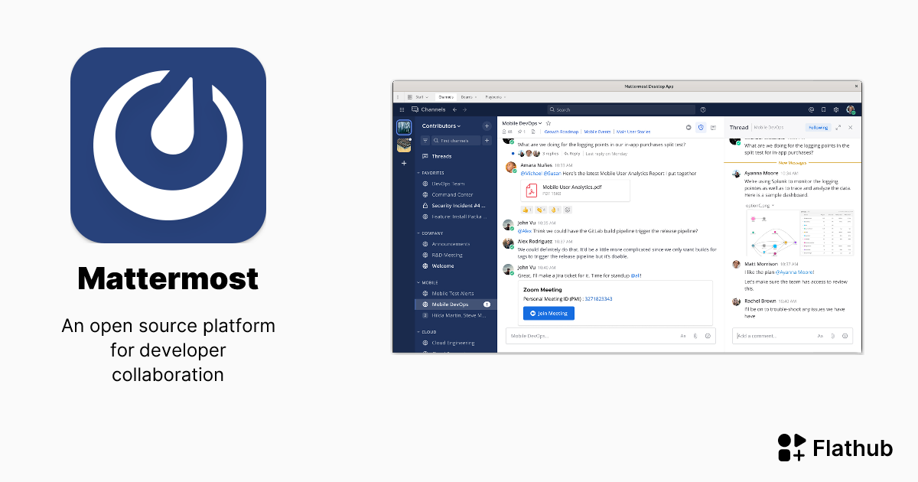The width and height of the screenshot is (918, 482).
Task: Open the Contributors team dropdown
Action: (x=441, y=125)
